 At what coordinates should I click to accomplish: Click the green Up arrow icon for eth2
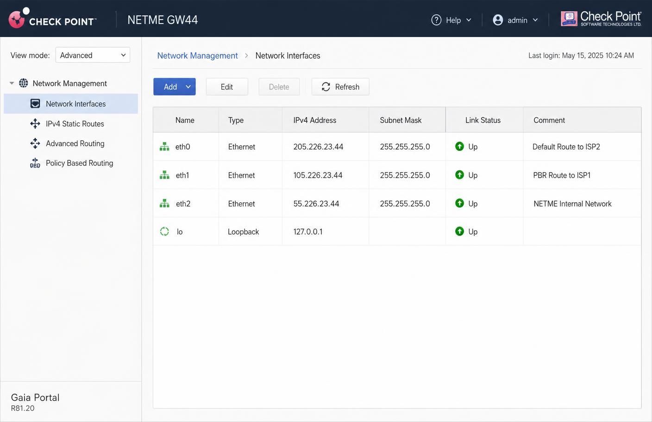pyautogui.click(x=459, y=203)
